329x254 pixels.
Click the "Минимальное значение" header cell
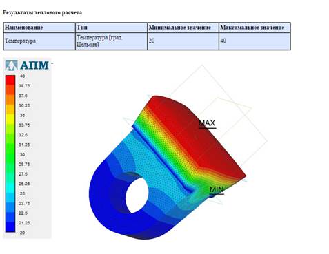[x=183, y=28]
